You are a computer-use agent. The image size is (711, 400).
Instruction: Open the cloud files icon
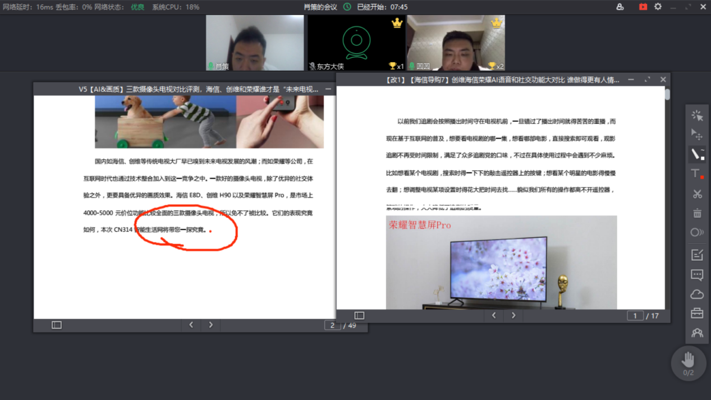click(x=697, y=294)
